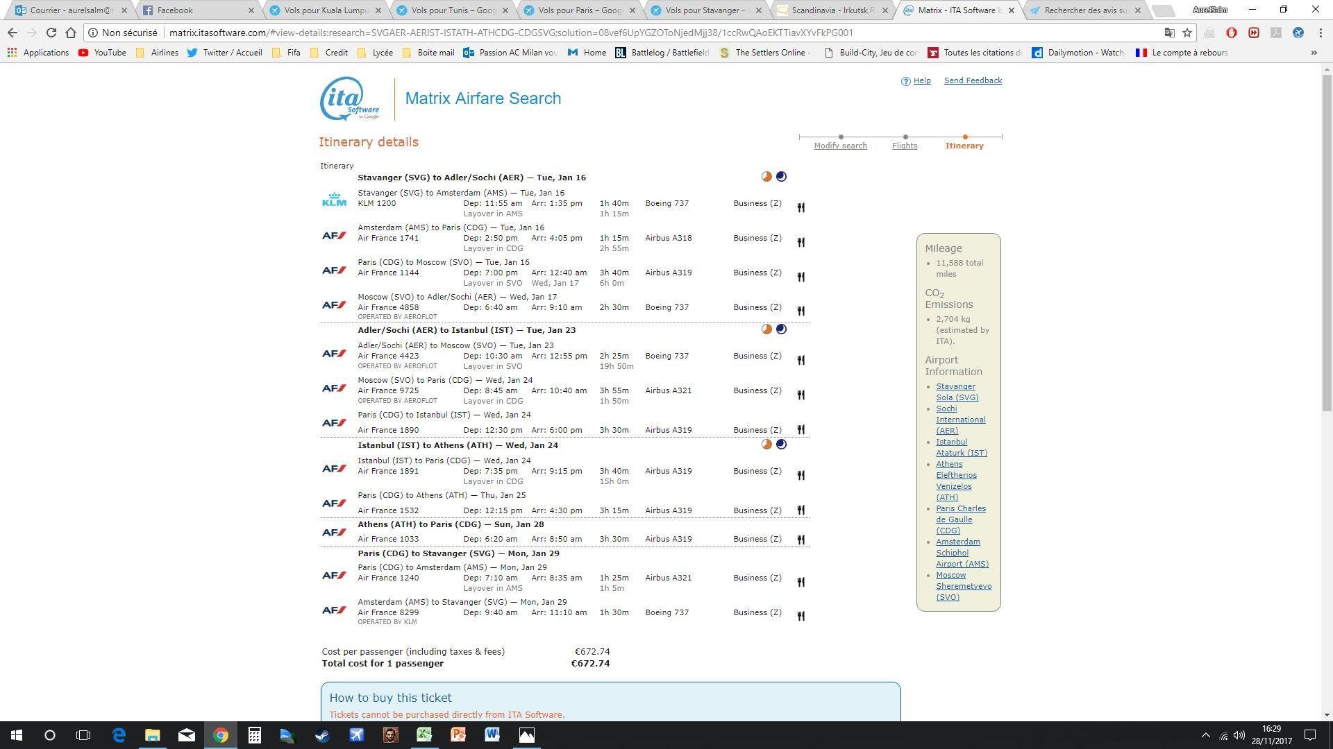This screenshot has height=749, width=1333.
Task: Click the translate page icon in address bar
Action: pyautogui.click(x=1170, y=33)
